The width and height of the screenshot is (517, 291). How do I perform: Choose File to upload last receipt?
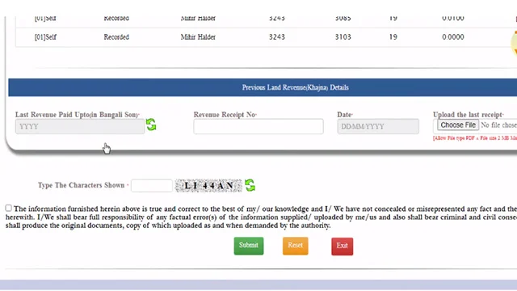pos(458,125)
